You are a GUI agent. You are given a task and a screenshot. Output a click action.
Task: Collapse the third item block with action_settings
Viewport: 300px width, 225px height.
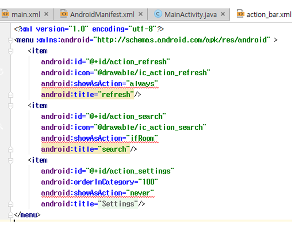(x=11, y=161)
